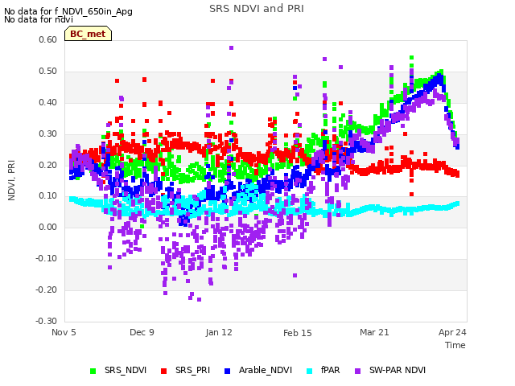Click the Jan 12 x-axis tick label
Screen dimensions: 515x386
(x=219, y=332)
